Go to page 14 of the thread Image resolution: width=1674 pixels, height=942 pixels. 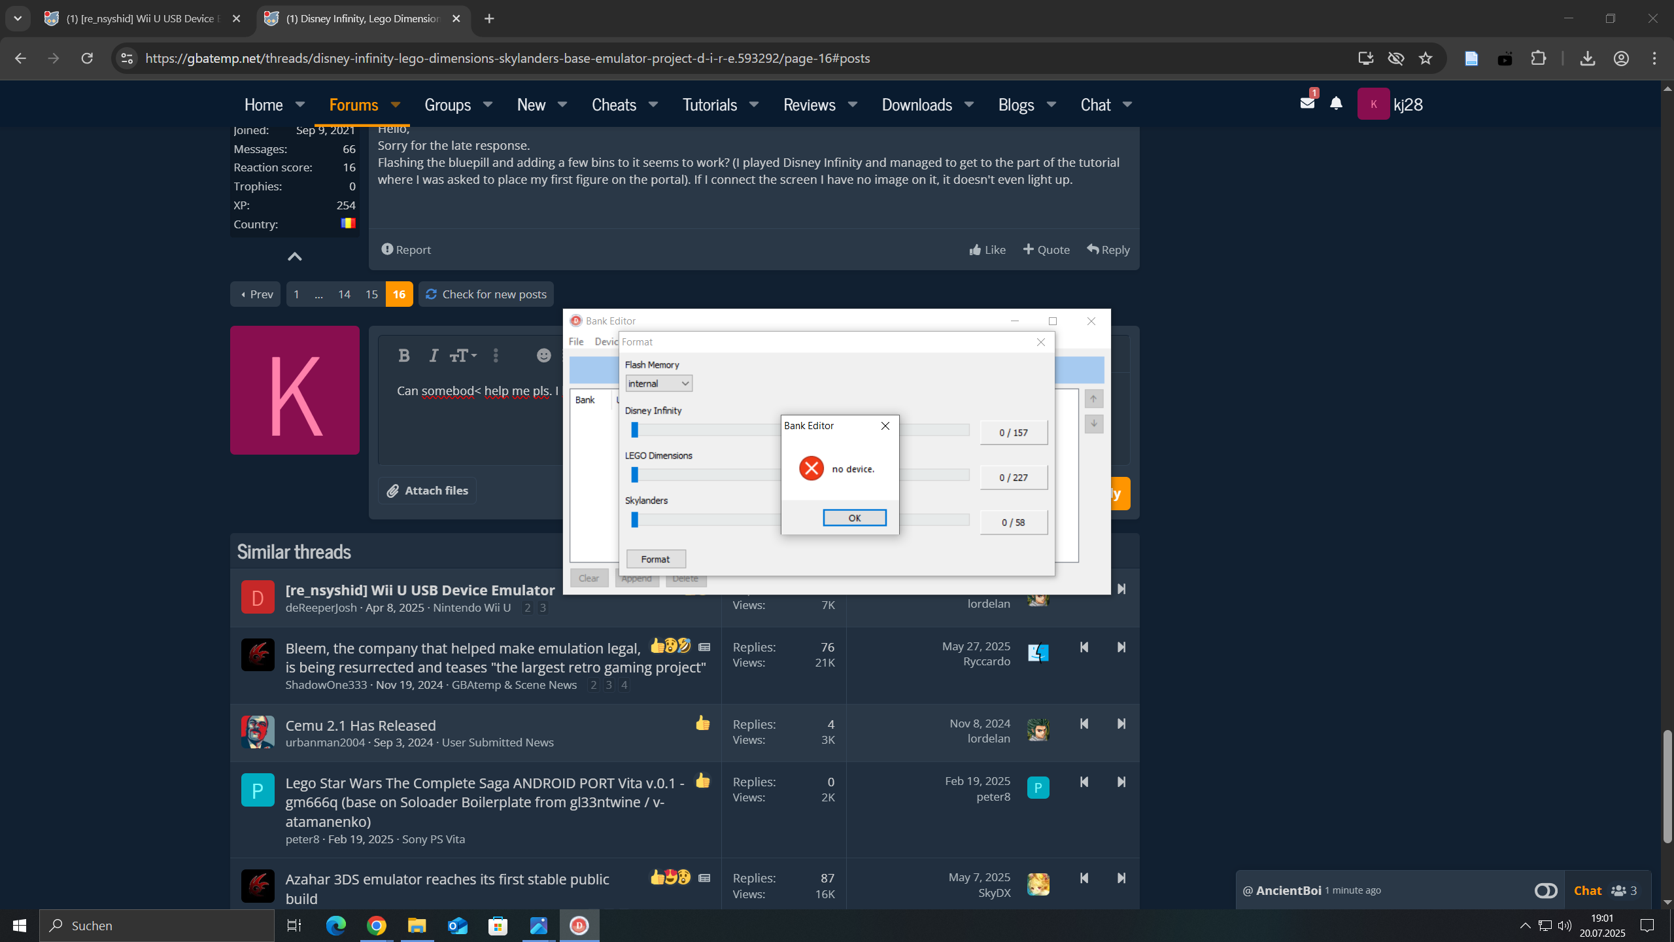coord(345,294)
